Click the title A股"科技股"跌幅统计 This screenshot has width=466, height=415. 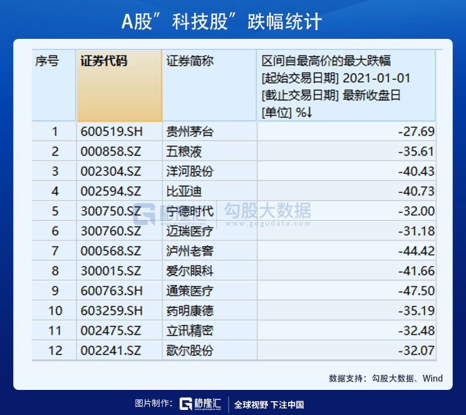click(x=222, y=22)
